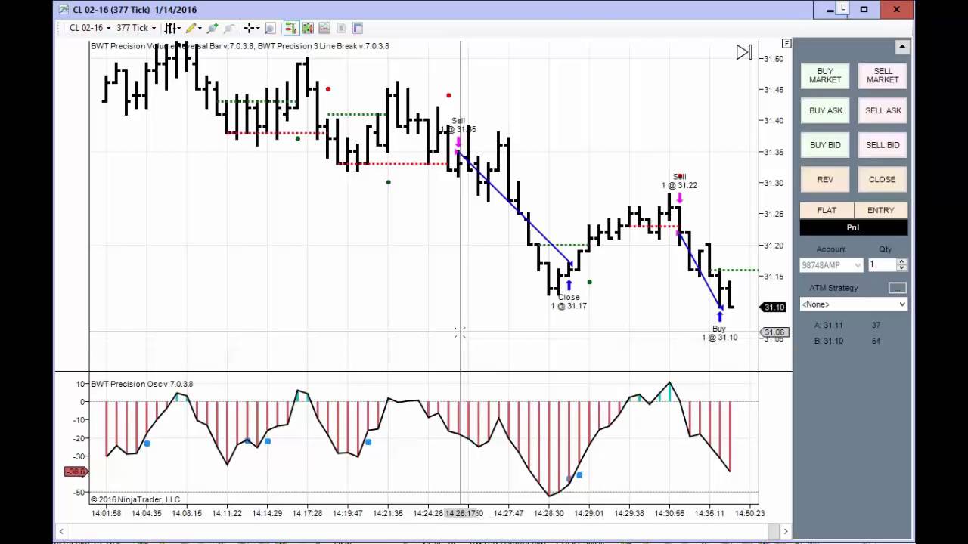Click the 31.50 price axis label

coord(773,58)
